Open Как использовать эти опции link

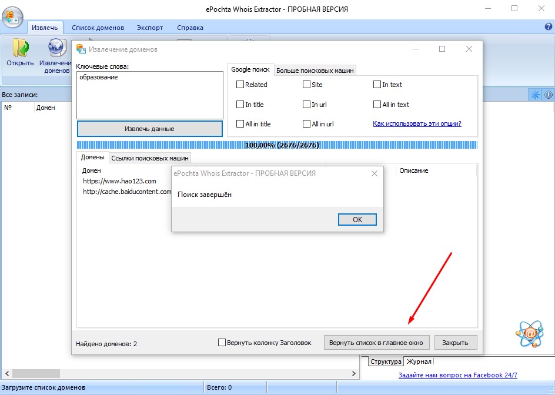[x=417, y=123]
